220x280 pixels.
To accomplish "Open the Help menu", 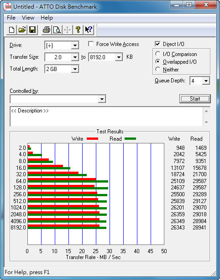I will pyautogui.click(x=47, y=18).
